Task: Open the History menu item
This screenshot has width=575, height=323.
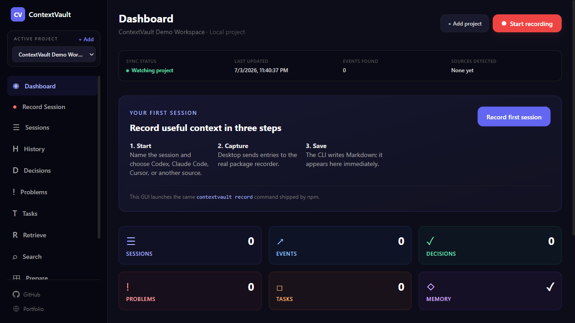Action: [x=53, y=149]
